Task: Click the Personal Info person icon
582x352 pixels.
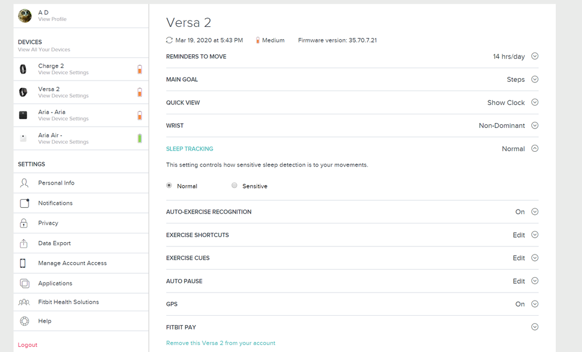Action: click(24, 183)
